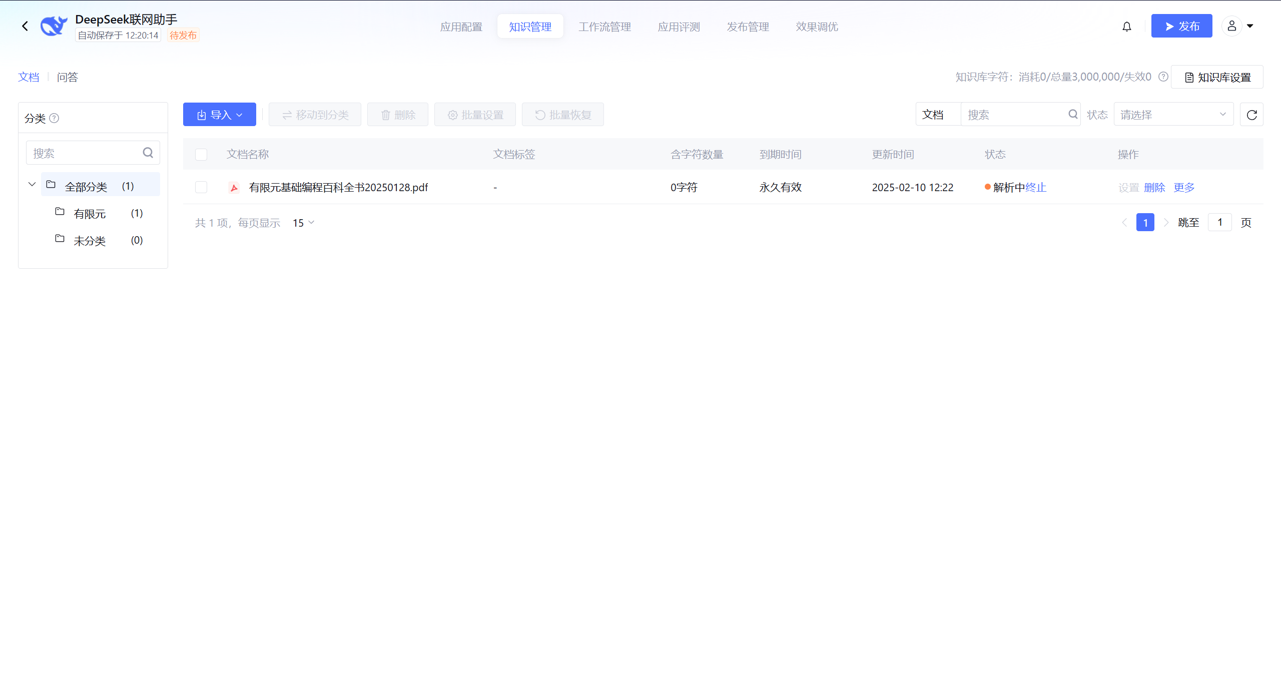Click the toolbar 删除 button
Screen dimensions: 1281x674
398,115
